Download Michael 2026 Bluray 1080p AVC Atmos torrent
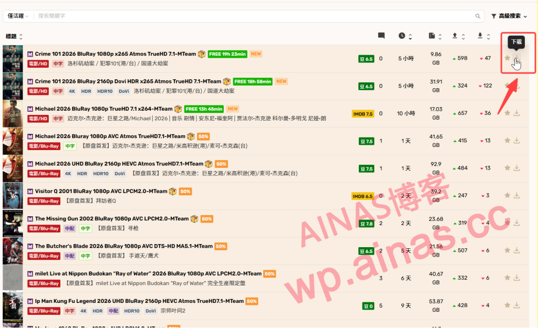Viewport: 538px width, 328px height. (x=517, y=141)
